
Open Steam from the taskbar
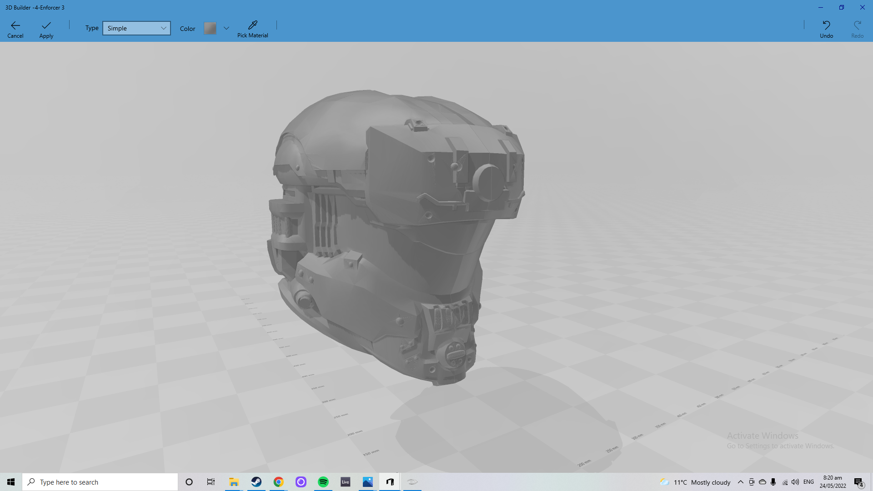256,482
